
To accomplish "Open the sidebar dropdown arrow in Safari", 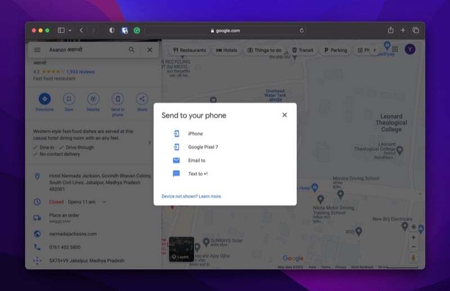I will coord(70,30).
